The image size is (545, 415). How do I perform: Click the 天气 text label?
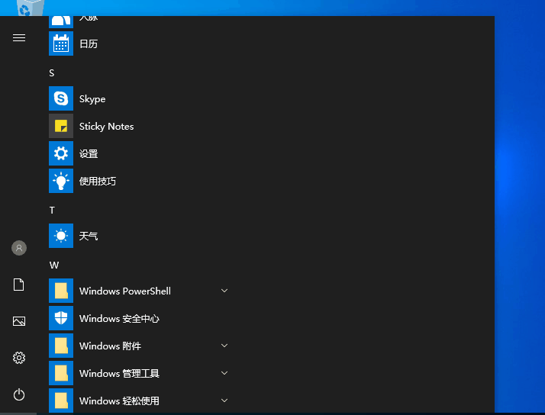tap(89, 236)
